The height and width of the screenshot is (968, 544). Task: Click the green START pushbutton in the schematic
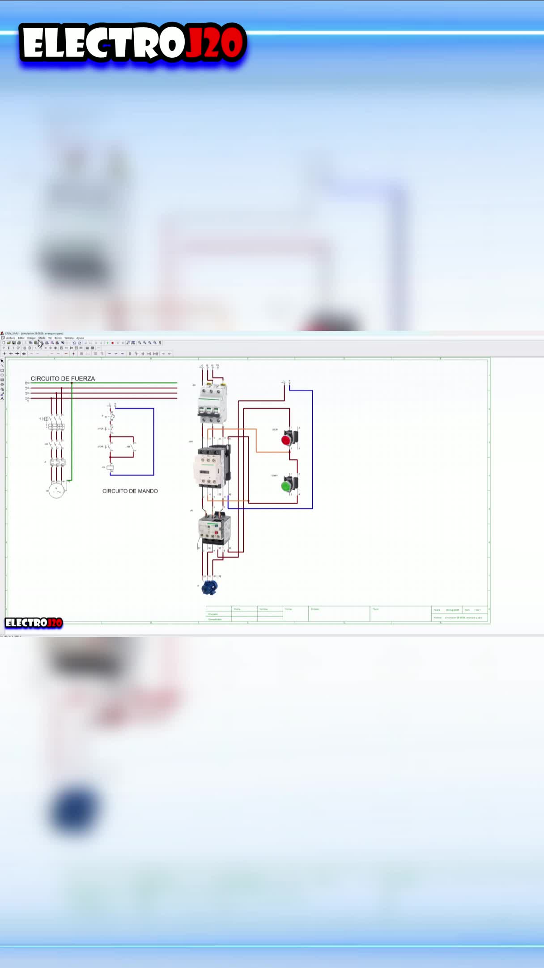point(289,485)
